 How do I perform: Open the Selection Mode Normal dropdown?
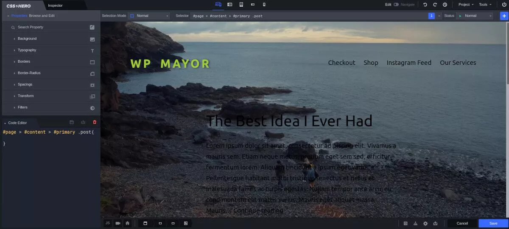[x=149, y=16]
